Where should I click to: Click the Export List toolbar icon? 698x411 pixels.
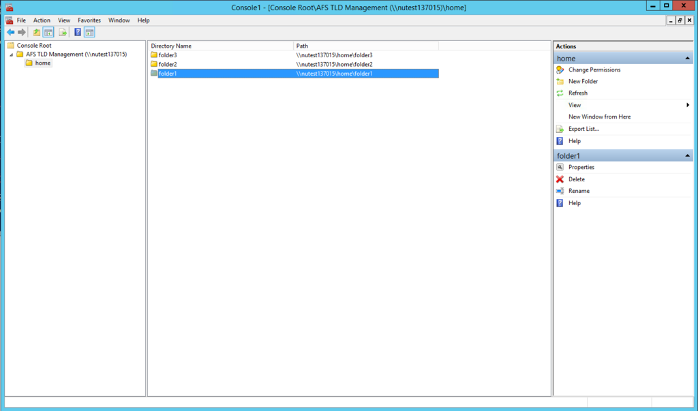[x=63, y=32]
